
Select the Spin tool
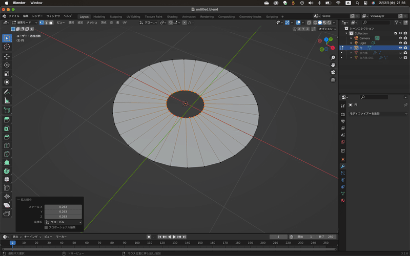pyautogui.click(x=7, y=171)
